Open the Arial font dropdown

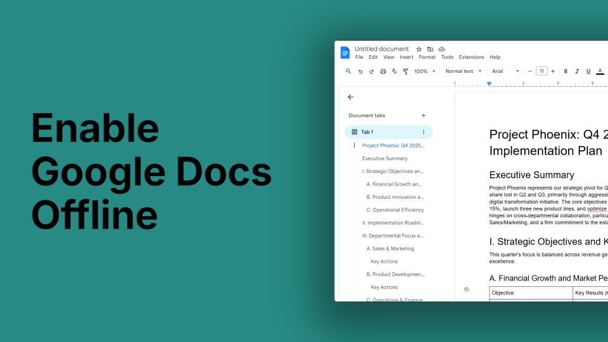coord(505,72)
